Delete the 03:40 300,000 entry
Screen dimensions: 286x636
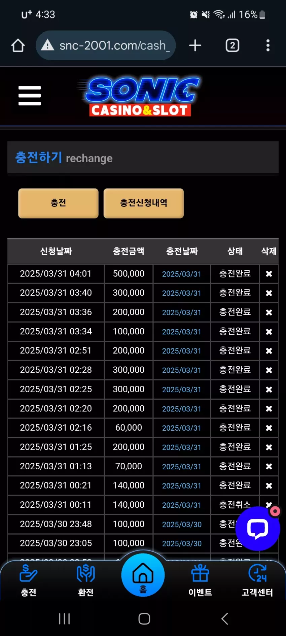pyautogui.click(x=269, y=293)
